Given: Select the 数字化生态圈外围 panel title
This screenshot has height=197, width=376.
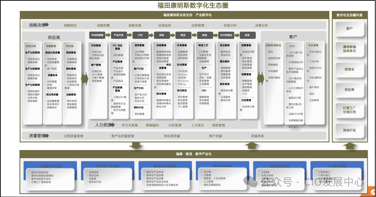Looking at the screenshot, I should (x=349, y=15).
